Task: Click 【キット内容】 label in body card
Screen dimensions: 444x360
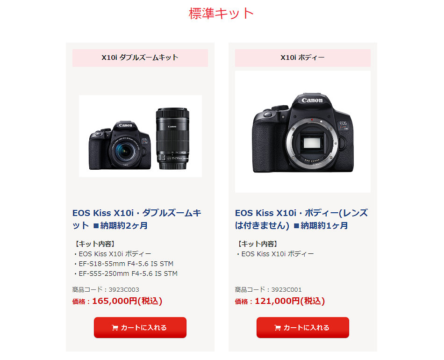Action: coord(257,244)
